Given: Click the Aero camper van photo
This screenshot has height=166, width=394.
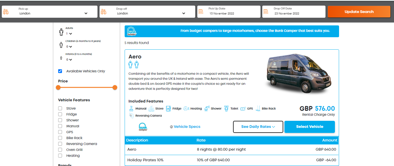Looking at the screenshot, I should click(x=299, y=73).
